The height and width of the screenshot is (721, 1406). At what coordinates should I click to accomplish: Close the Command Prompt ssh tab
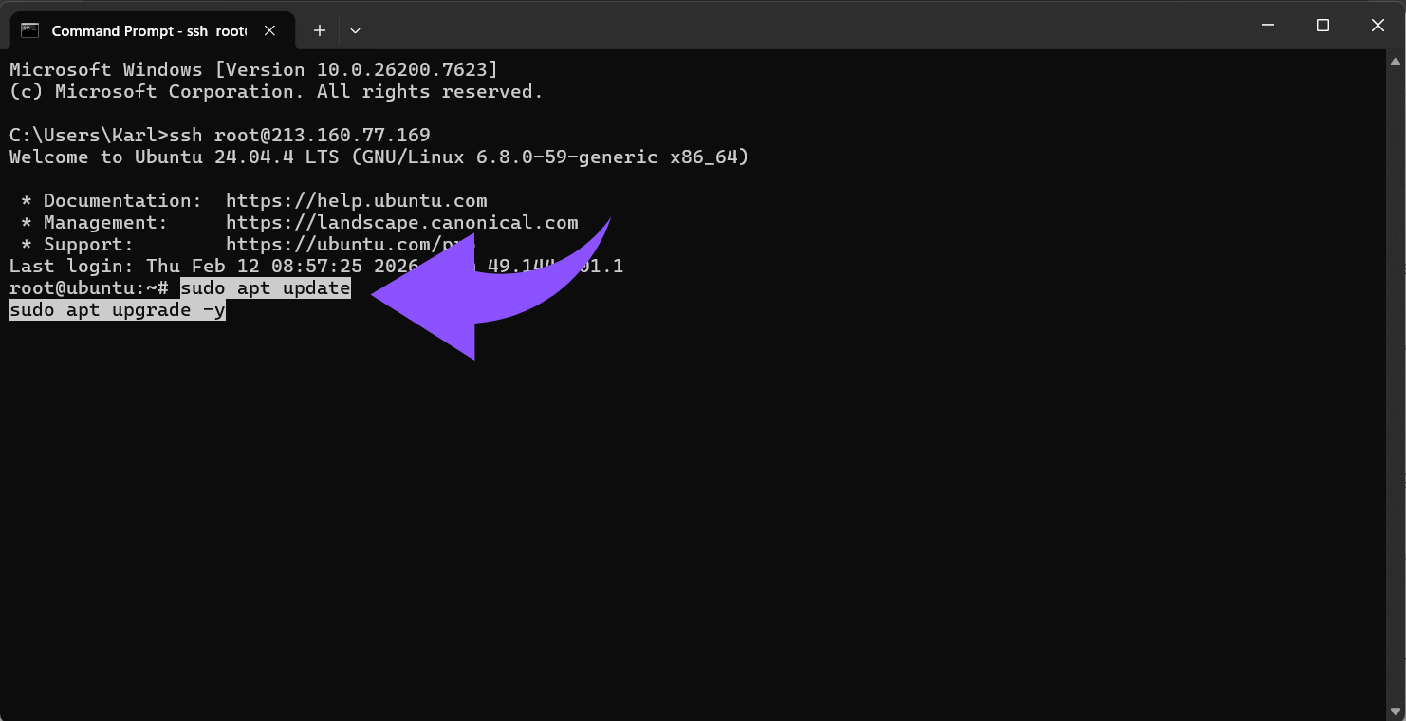click(269, 30)
